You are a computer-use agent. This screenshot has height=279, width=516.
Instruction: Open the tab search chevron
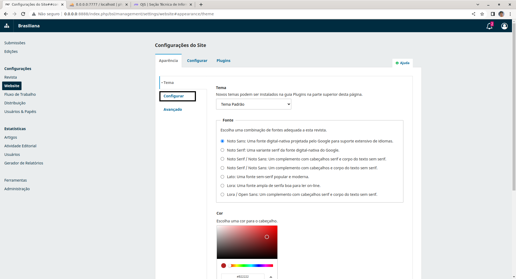coord(478,5)
